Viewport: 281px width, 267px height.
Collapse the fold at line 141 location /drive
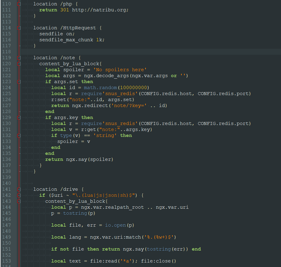tap(19, 189)
